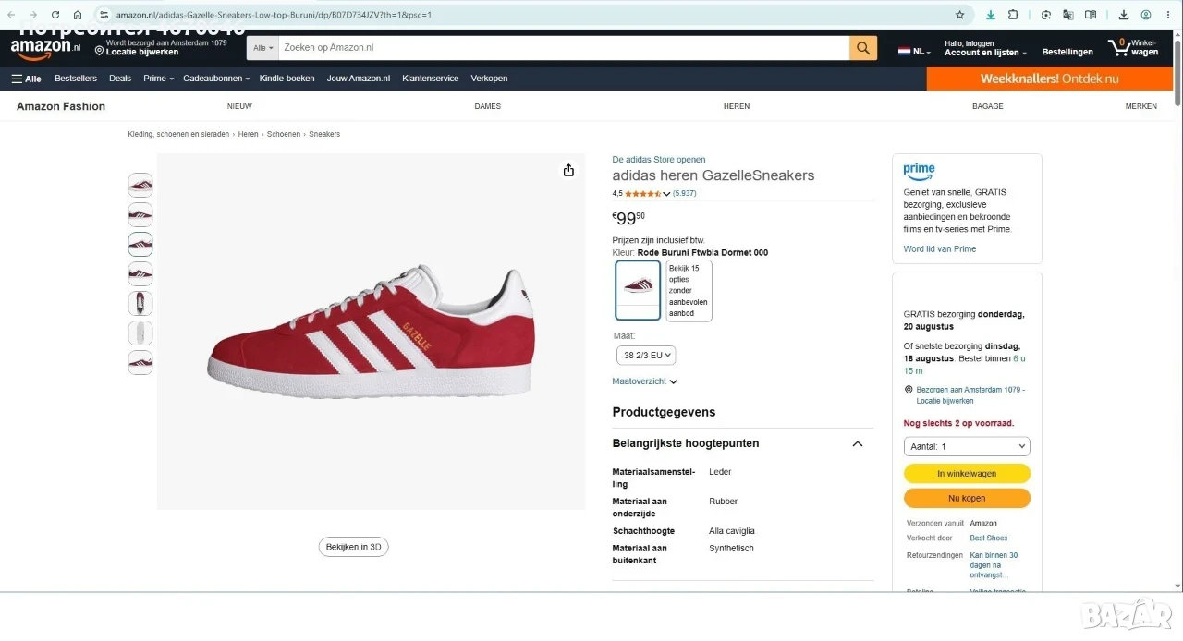1183x641 pixels.
Task: Click Bekijken in 3D button
Action: click(354, 547)
